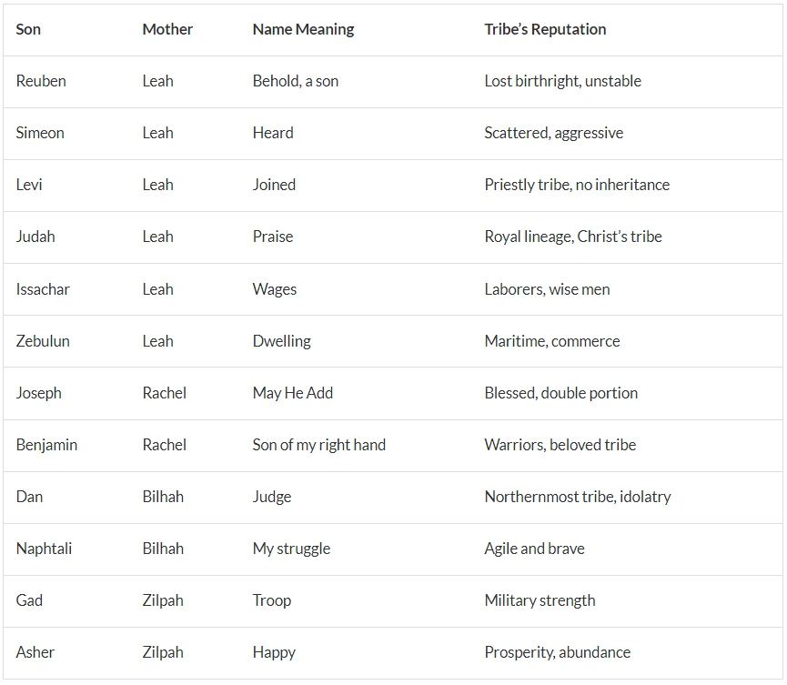This screenshot has height=685, width=787.
Task: Click the "Name Meaning" column header
Action: 303,29
